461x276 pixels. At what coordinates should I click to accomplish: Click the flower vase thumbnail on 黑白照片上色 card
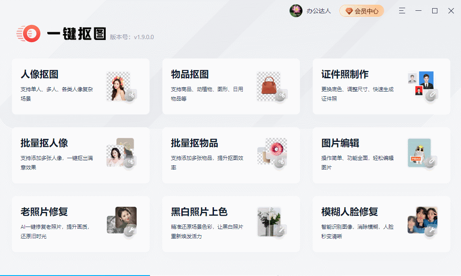click(x=269, y=221)
